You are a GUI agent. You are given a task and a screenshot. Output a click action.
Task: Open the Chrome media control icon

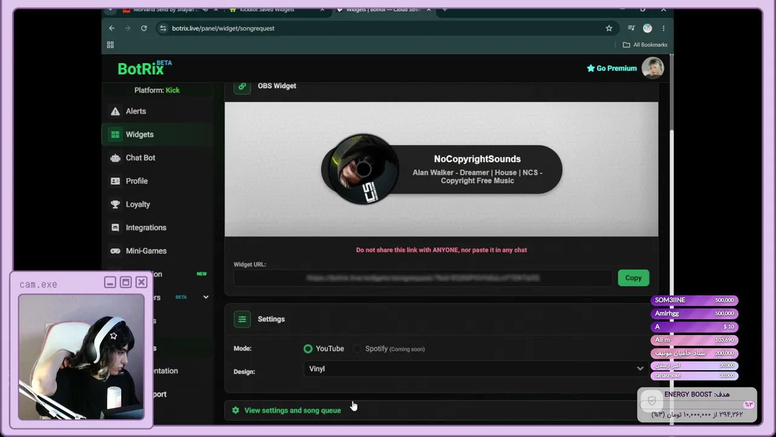[631, 29]
